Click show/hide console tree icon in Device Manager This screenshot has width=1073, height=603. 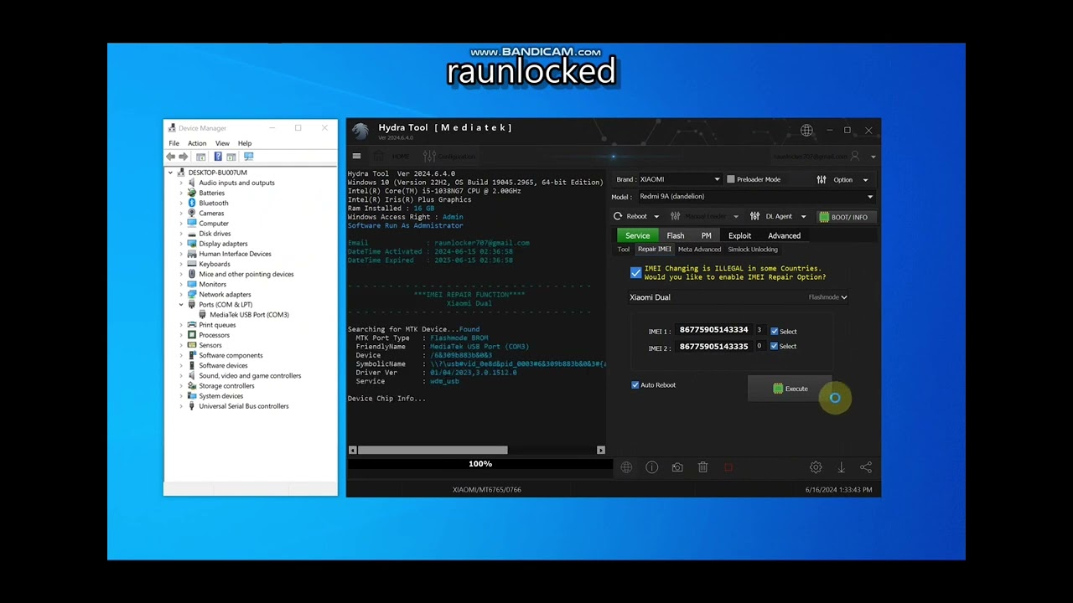200,157
